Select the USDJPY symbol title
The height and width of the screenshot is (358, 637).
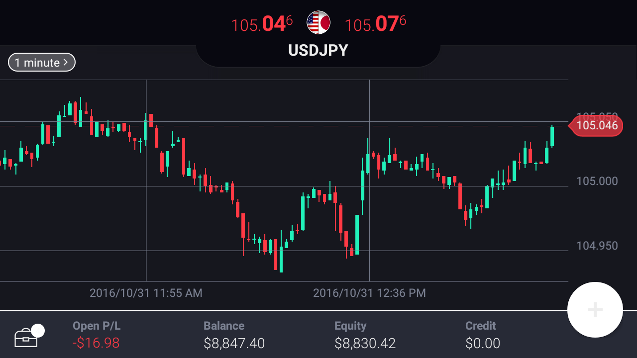point(318,50)
